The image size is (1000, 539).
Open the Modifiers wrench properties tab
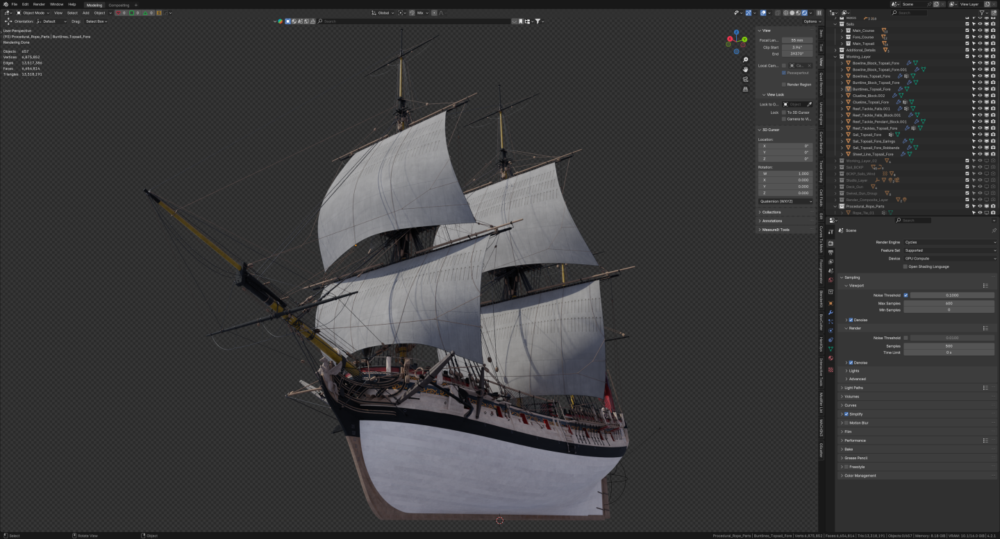coord(831,313)
